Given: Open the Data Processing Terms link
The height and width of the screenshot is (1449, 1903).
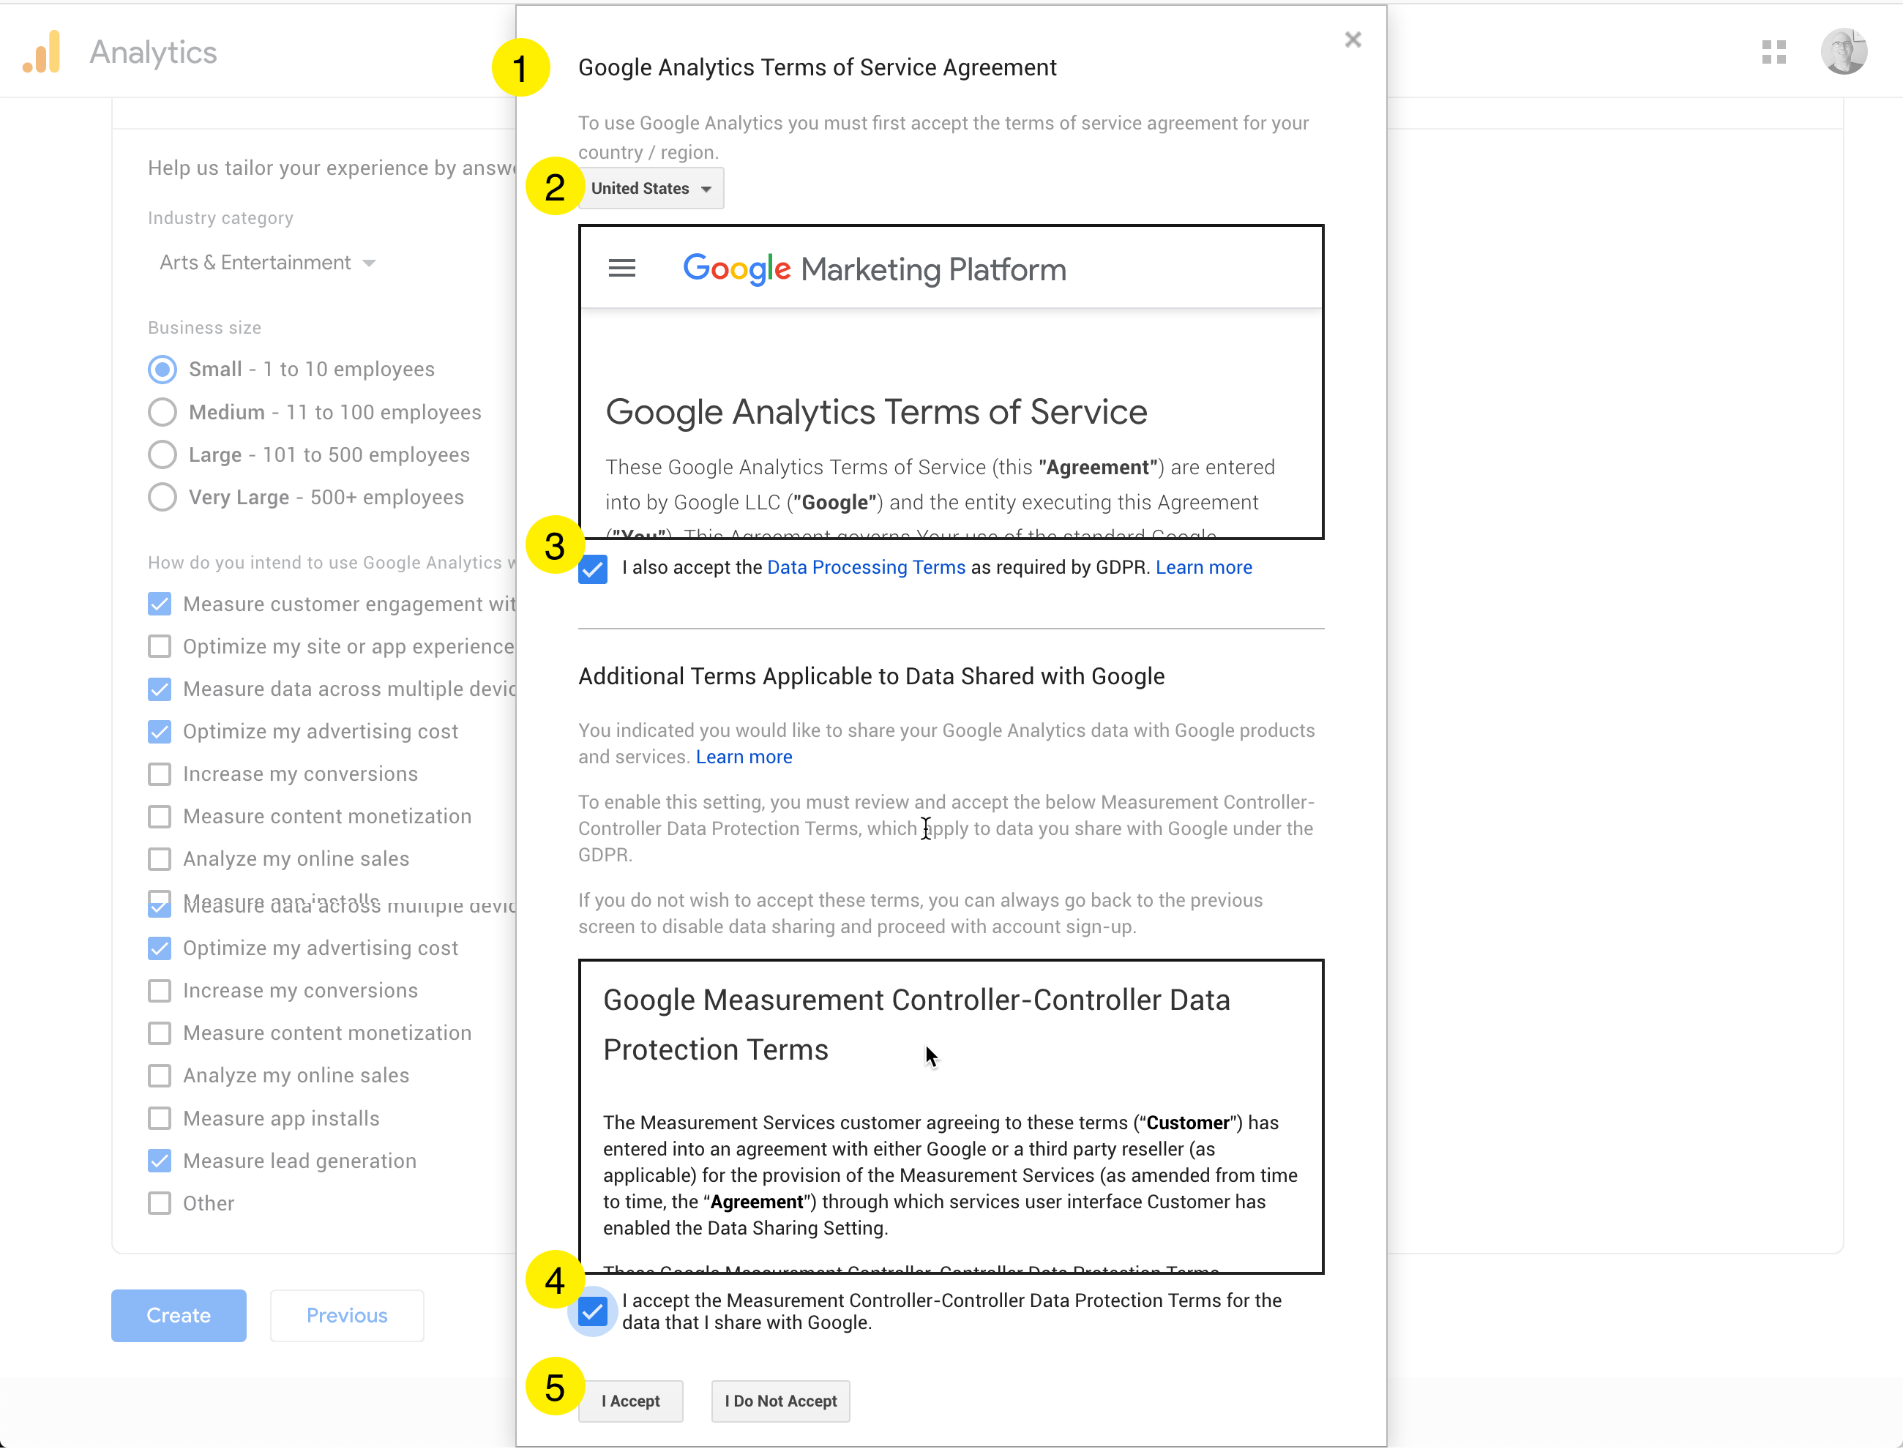Looking at the screenshot, I should point(866,568).
